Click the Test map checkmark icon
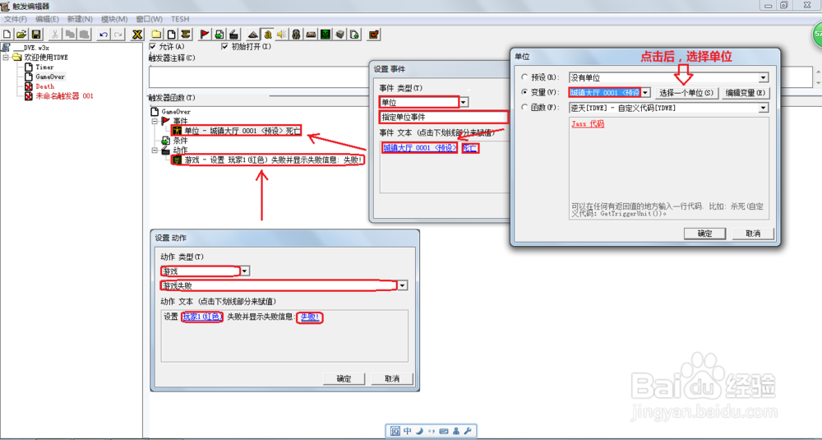The height and width of the screenshot is (440, 822). tap(374, 35)
